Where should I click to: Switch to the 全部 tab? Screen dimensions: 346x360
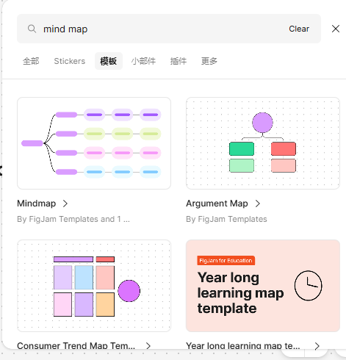[x=31, y=61]
